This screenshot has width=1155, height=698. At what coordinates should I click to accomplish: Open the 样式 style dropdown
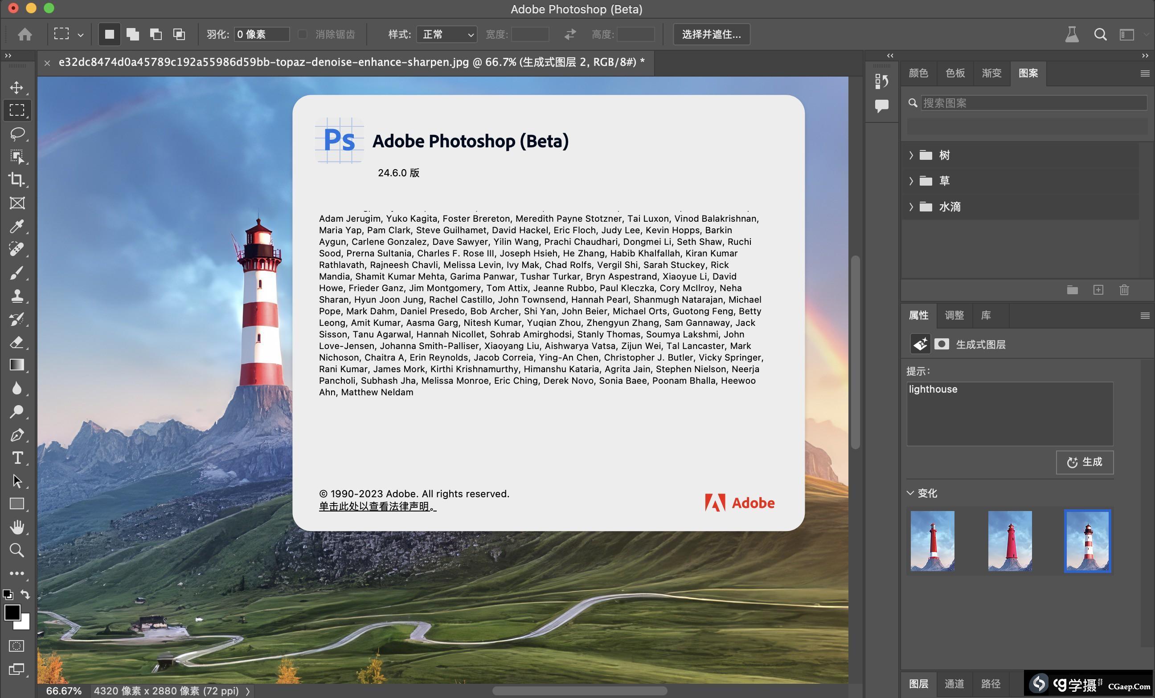click(446, 34)
